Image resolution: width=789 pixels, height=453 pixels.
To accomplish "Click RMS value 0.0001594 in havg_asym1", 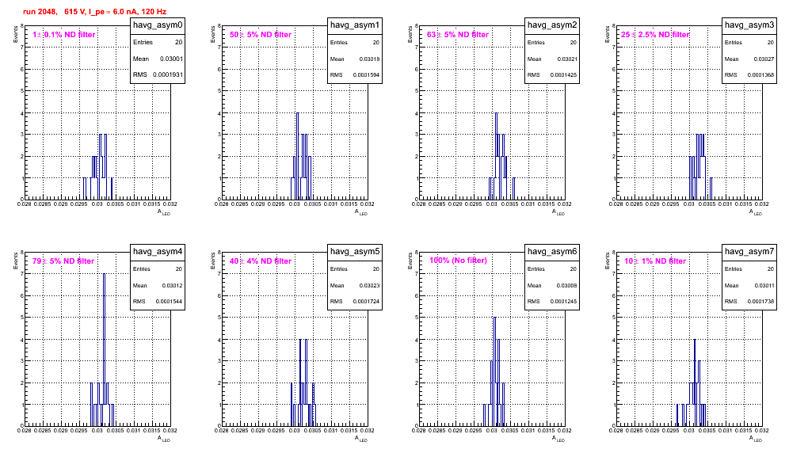I will [366, 74].
